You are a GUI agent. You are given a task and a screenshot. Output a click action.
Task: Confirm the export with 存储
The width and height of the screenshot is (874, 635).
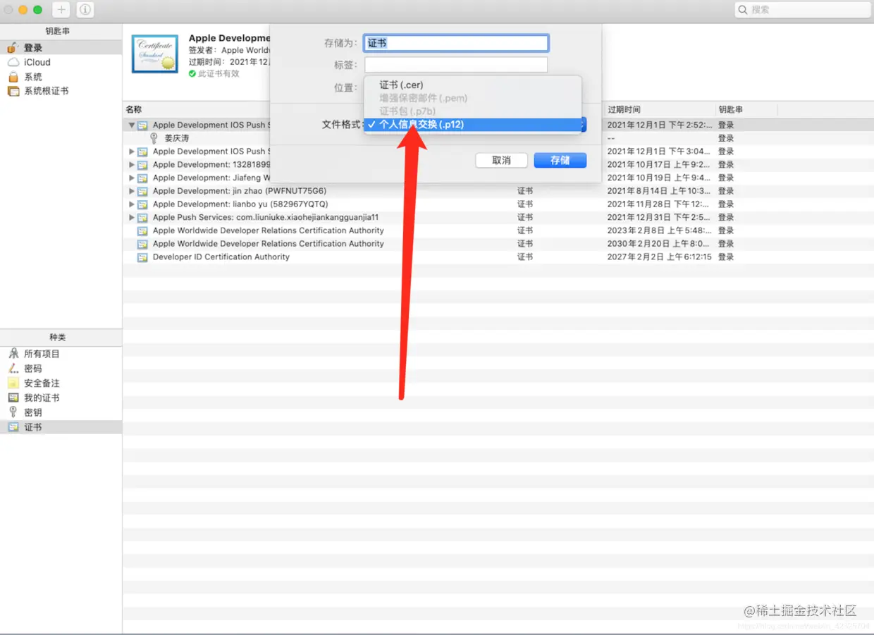560,161
